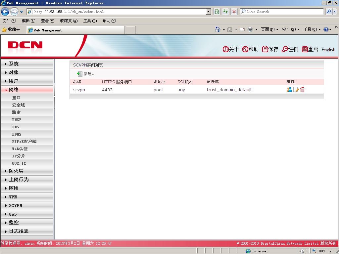Open the 工具(O) command bar dropdown
339x254 pixels.
[x=312, y=29]
